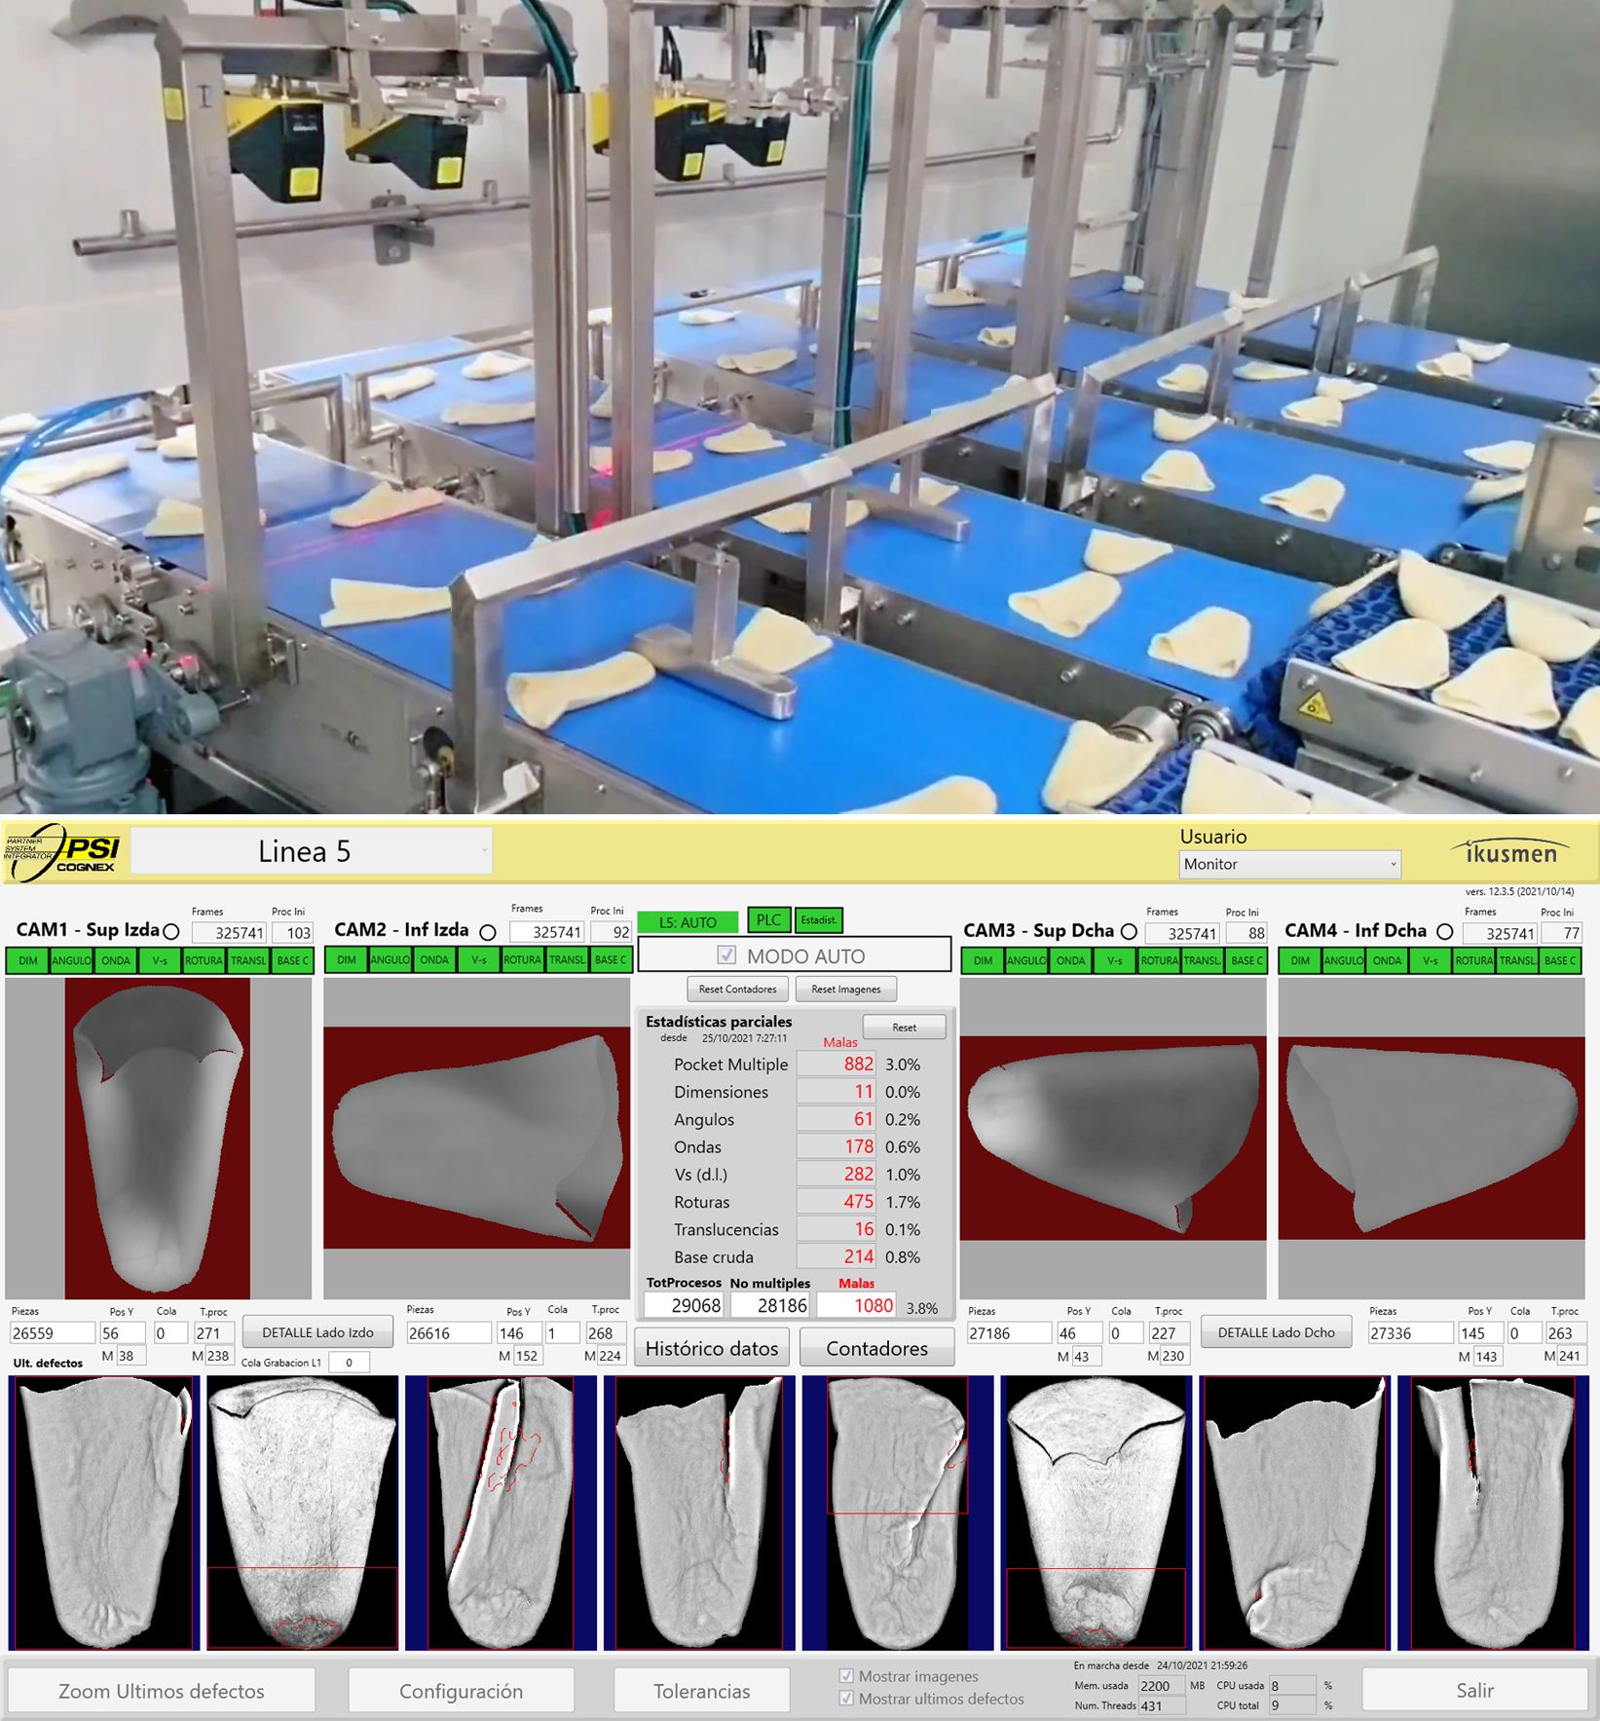The width and height of the screenshot is (1600, 1721).
Task: Select the CAM1 - Sup Izda radio button
Action: [x=171, y=932]
